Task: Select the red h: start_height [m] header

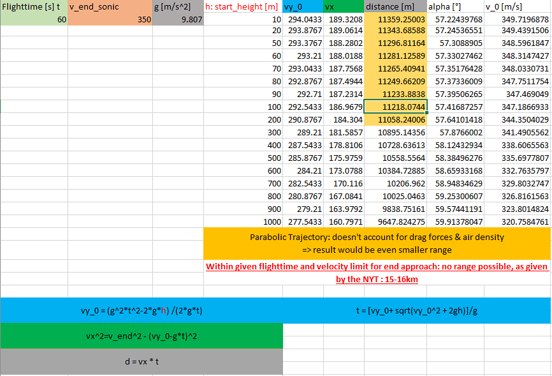Action: (x=243, y=6)
